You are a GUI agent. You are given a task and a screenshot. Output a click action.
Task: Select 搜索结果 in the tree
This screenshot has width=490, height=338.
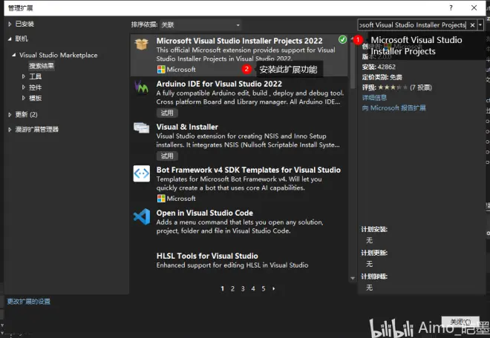[x=42, y=66]
